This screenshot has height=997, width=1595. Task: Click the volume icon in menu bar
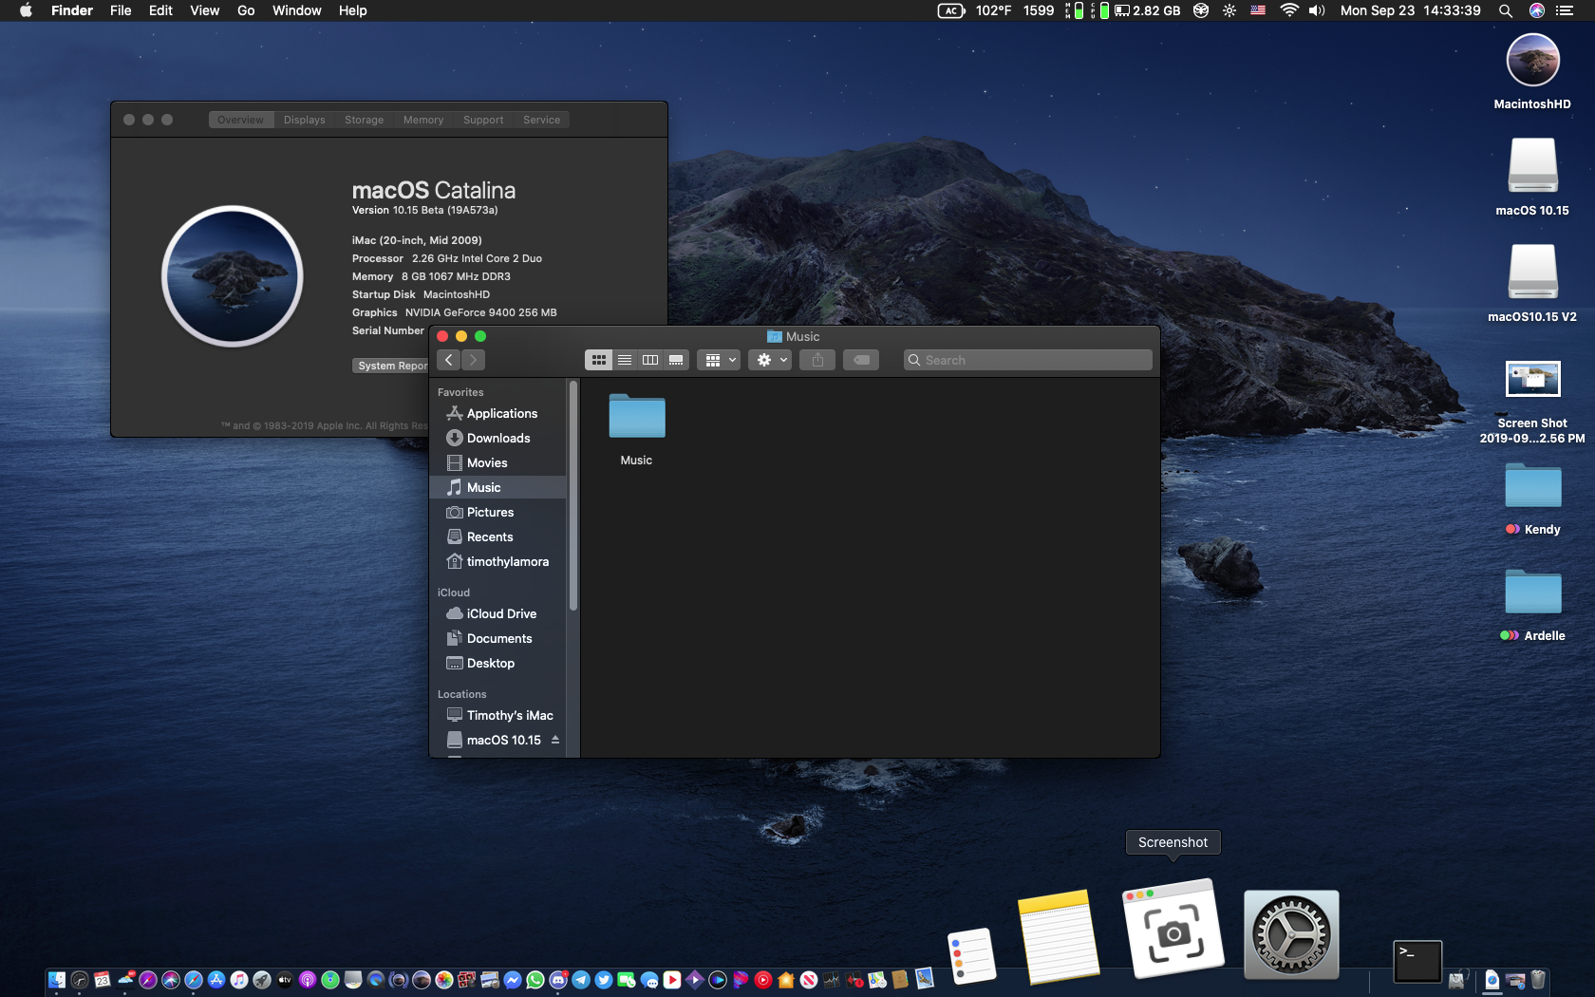(x=1317, y=10)
